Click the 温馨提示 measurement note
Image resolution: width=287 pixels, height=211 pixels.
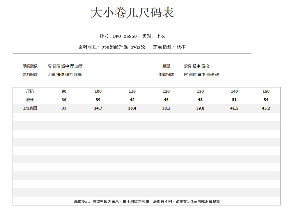click(x=147, y=201)
